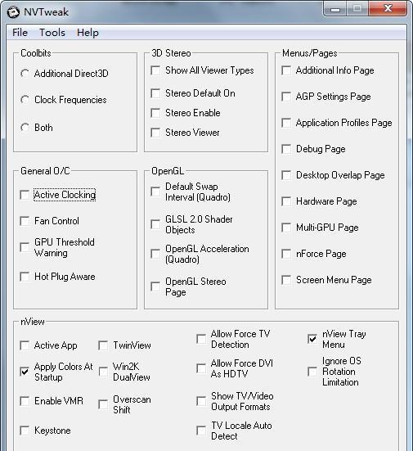Enable GPU Threshold Warning
Viewport: 413px width, 451px height.
(x=25, y=247)
